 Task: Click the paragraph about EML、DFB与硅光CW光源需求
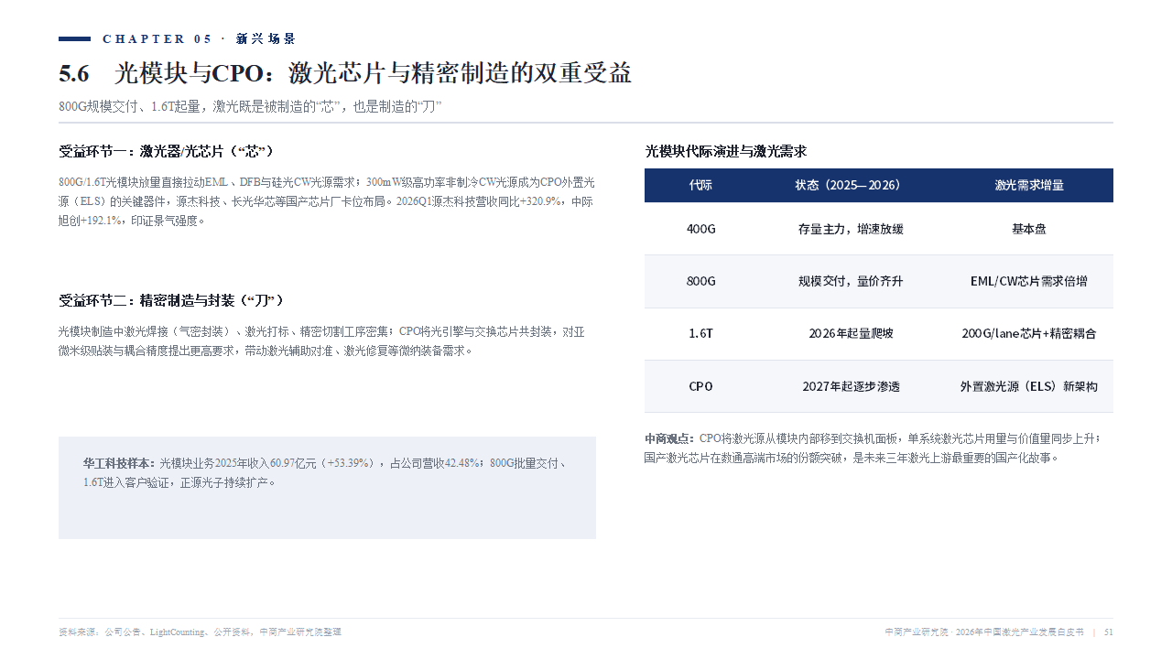tap(327, 201)
